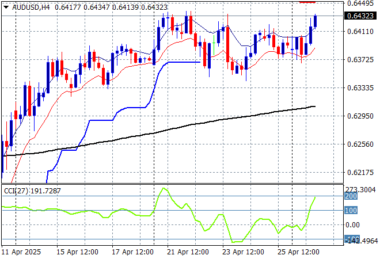Viewport: 380px width, 259px height.
Task: Click the 0.62950 price axis label
Action: [360, 116]
